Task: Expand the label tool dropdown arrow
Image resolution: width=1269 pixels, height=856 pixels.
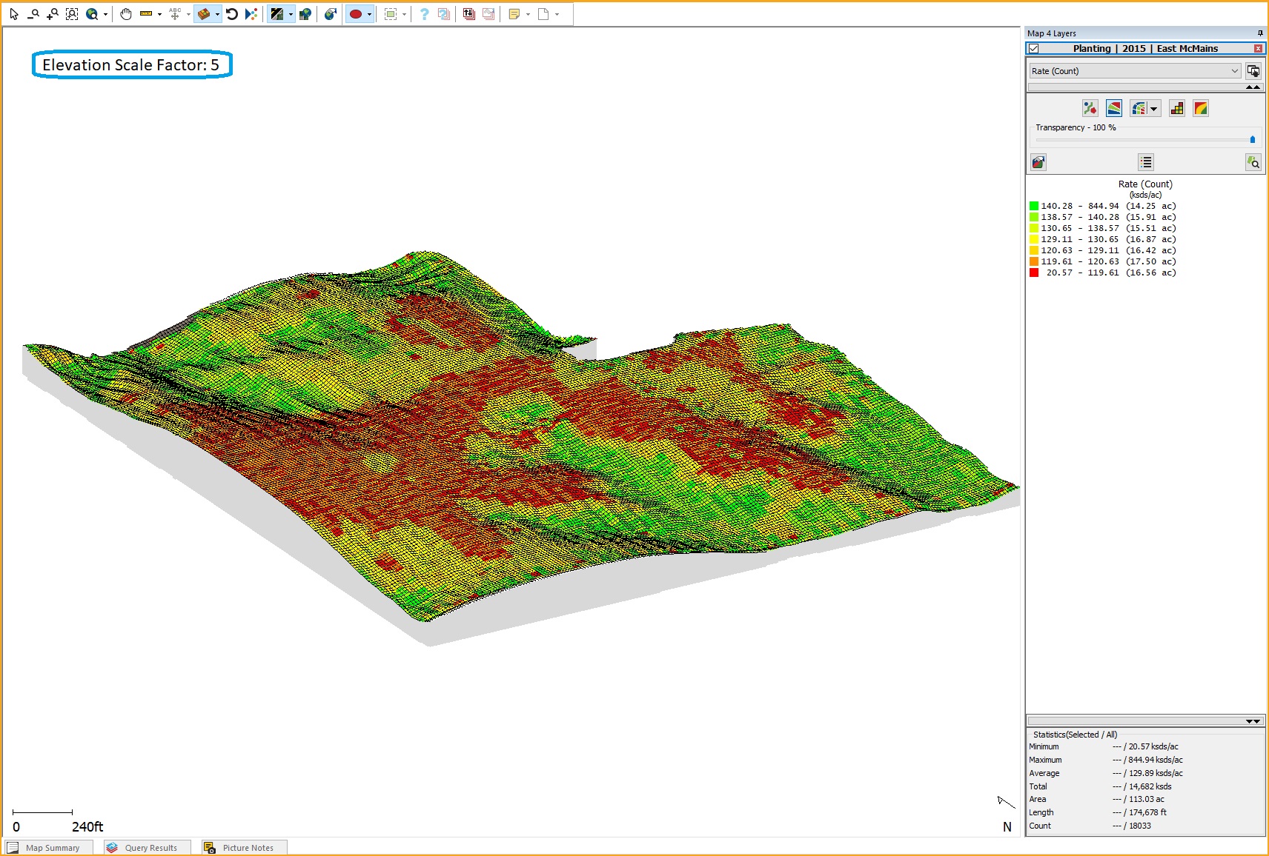Action: (188, 14)
